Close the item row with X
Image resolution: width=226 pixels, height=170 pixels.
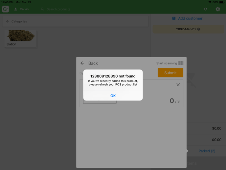(x=178, y=85)
